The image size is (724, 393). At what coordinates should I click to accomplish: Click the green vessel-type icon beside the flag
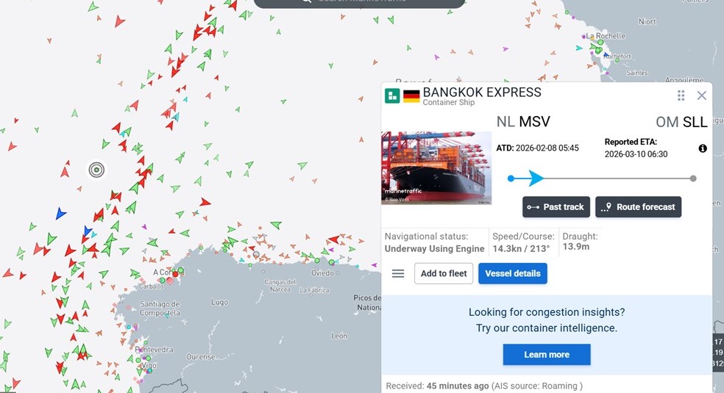click(392, 95)
